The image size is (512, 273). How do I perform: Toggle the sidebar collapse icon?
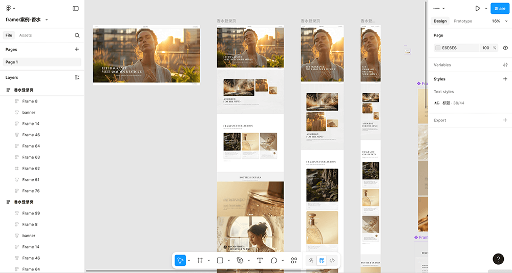[x=75, y=9]
